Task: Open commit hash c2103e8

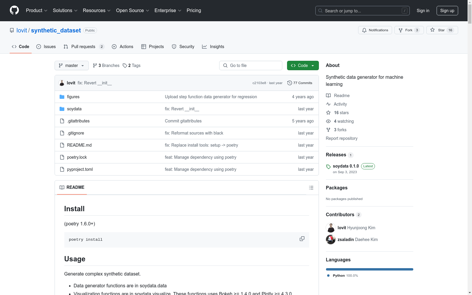Action: 259,83
